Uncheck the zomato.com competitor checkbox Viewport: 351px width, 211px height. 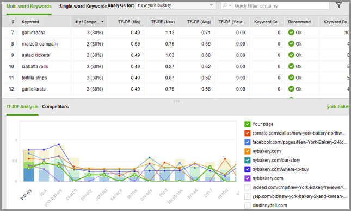tap(248, 133)
